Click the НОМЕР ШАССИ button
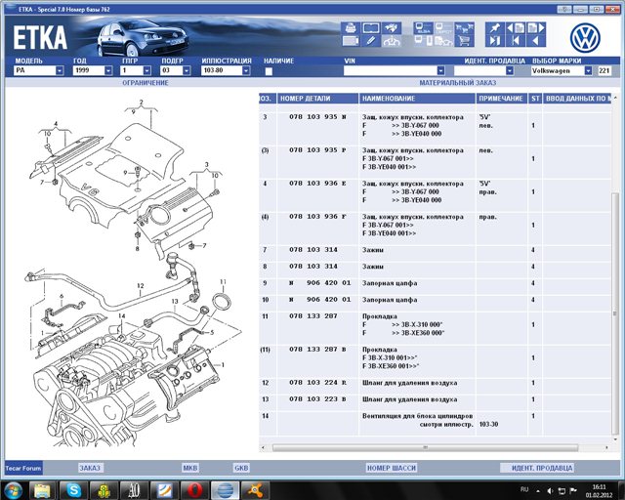 (x=391, y=468)
